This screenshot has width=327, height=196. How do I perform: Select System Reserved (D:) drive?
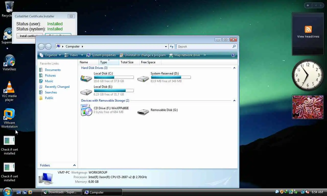(164, 77)
